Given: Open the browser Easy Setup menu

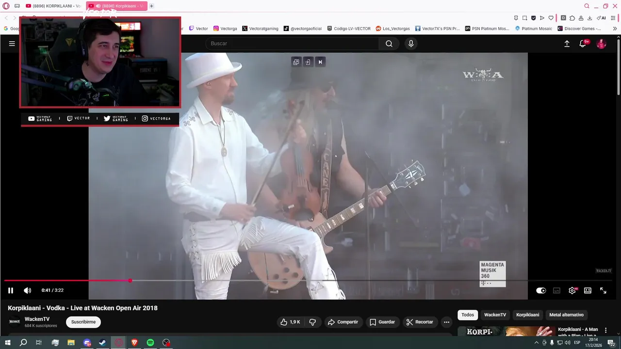Looking at the screenshot, I should click(x=614, y=18).
